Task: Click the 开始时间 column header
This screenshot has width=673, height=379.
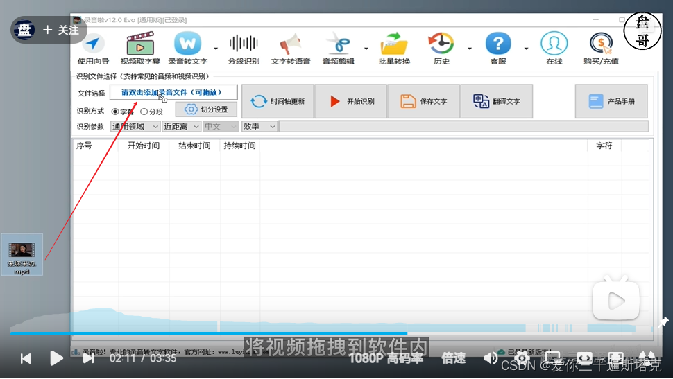Action: pos(144,146)
